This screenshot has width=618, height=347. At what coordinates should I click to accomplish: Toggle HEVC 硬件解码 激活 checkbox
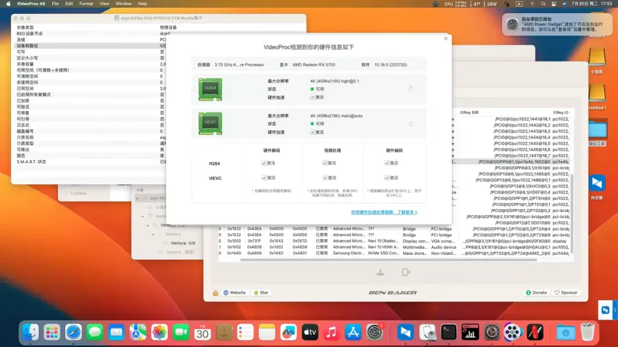coord(264,178)
